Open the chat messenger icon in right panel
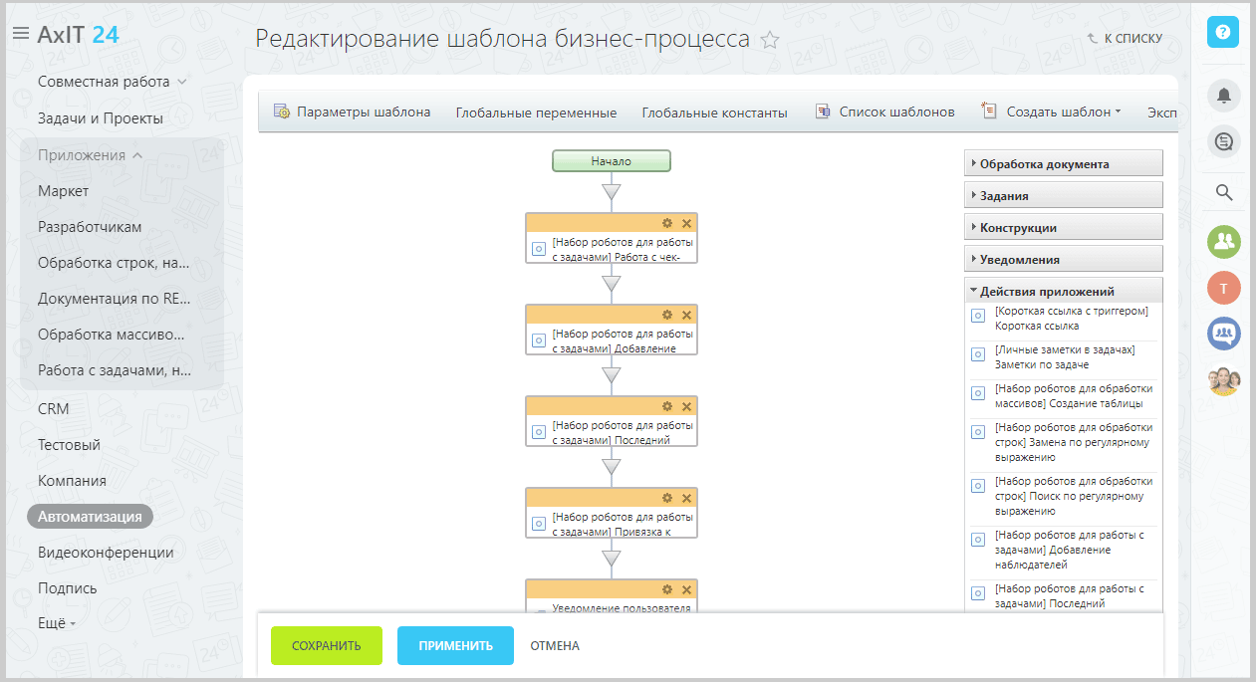The width and height of the screenshot is (1256, 682). point(1223,142)
